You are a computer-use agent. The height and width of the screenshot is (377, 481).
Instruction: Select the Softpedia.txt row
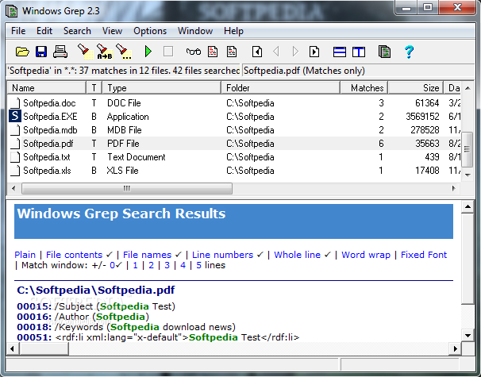click(x=235, y=157)
